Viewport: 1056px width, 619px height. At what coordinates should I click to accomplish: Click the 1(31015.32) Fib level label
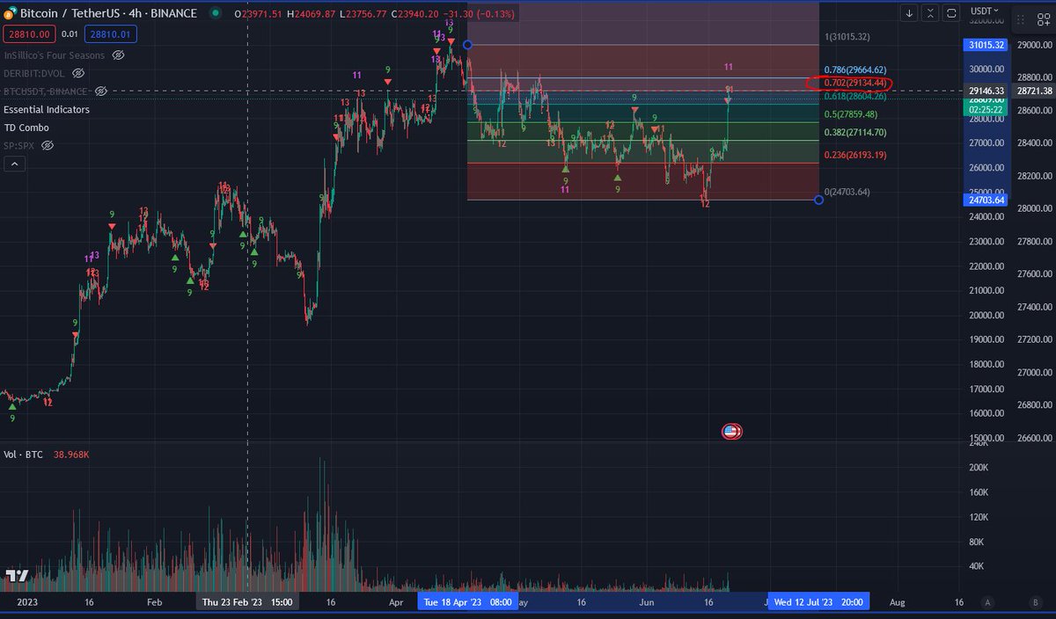847,36
